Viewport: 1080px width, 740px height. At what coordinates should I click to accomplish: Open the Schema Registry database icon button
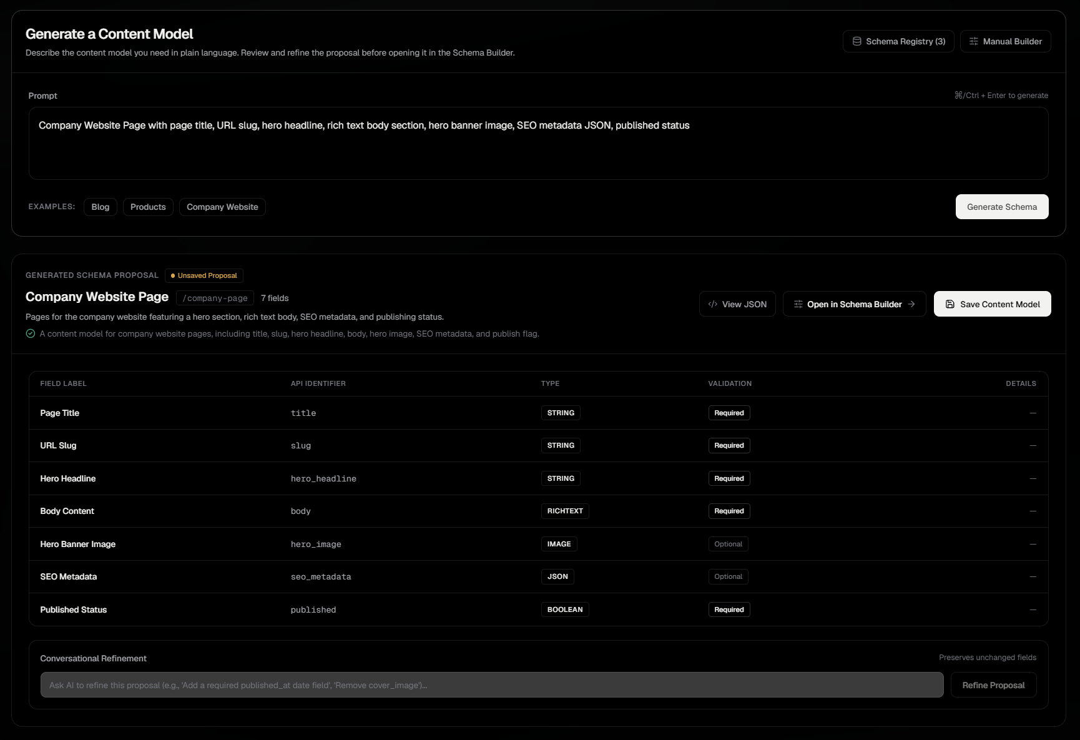[857, 41]
